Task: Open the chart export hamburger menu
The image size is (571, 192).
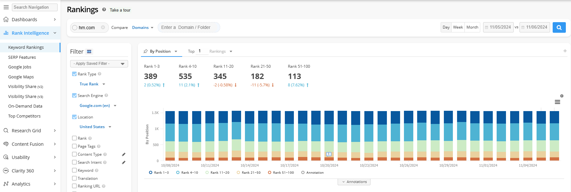Action: [x=557, y=102]
